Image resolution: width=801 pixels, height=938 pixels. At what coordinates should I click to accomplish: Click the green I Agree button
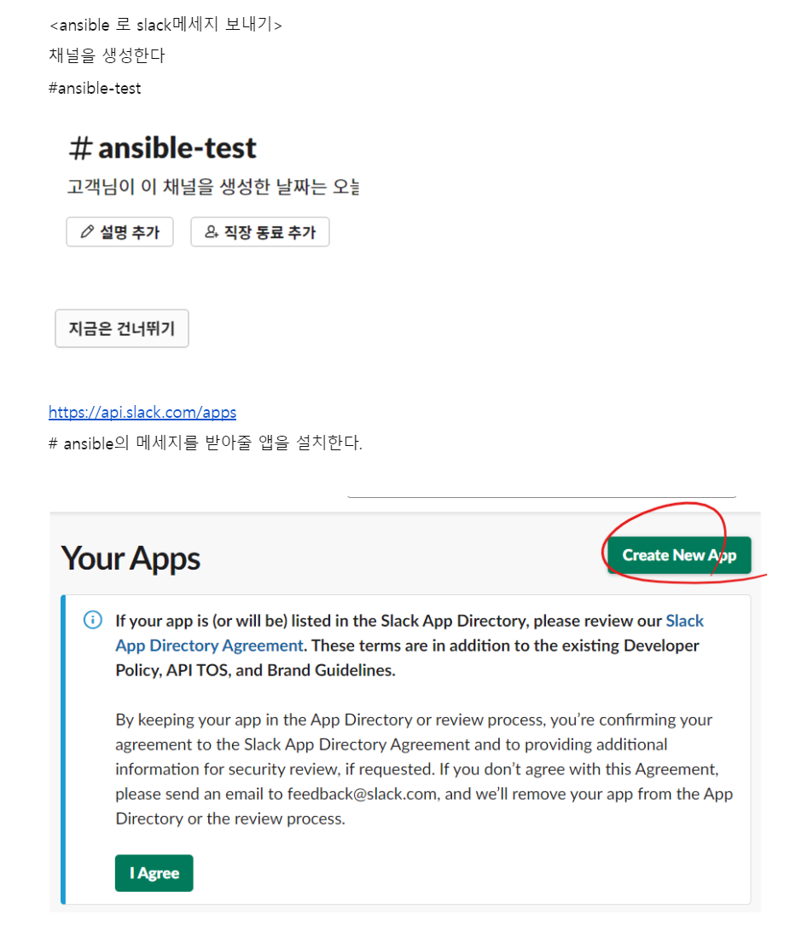pyautogui.click(x=154, y=873)
